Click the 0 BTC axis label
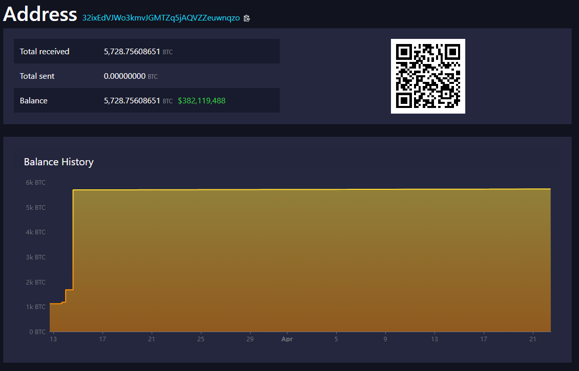The width and height of the screenshot is (579, 371). tap(37, 332)
